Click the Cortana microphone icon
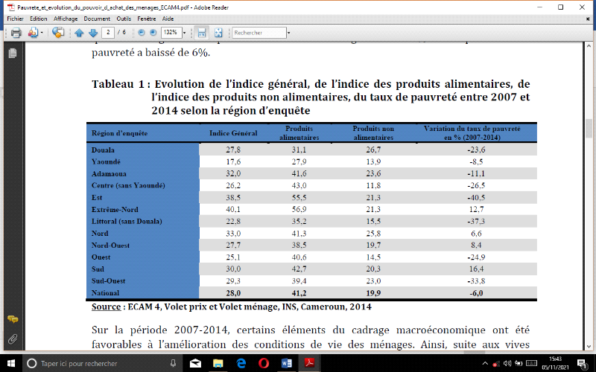596x372 pixels. click(x=174, y=363)
